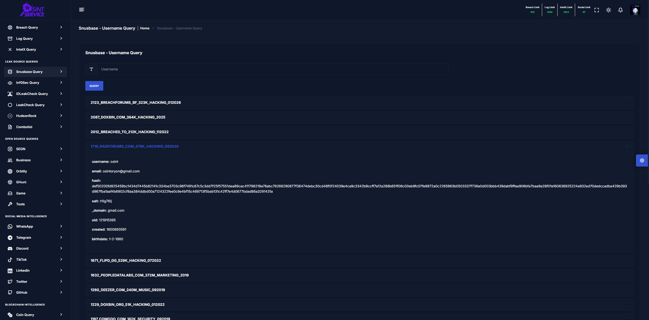Click the LeakCheck Query icon
Image resolution: width=649 pixels, height=320 pixels.
[x=10, y=105]
